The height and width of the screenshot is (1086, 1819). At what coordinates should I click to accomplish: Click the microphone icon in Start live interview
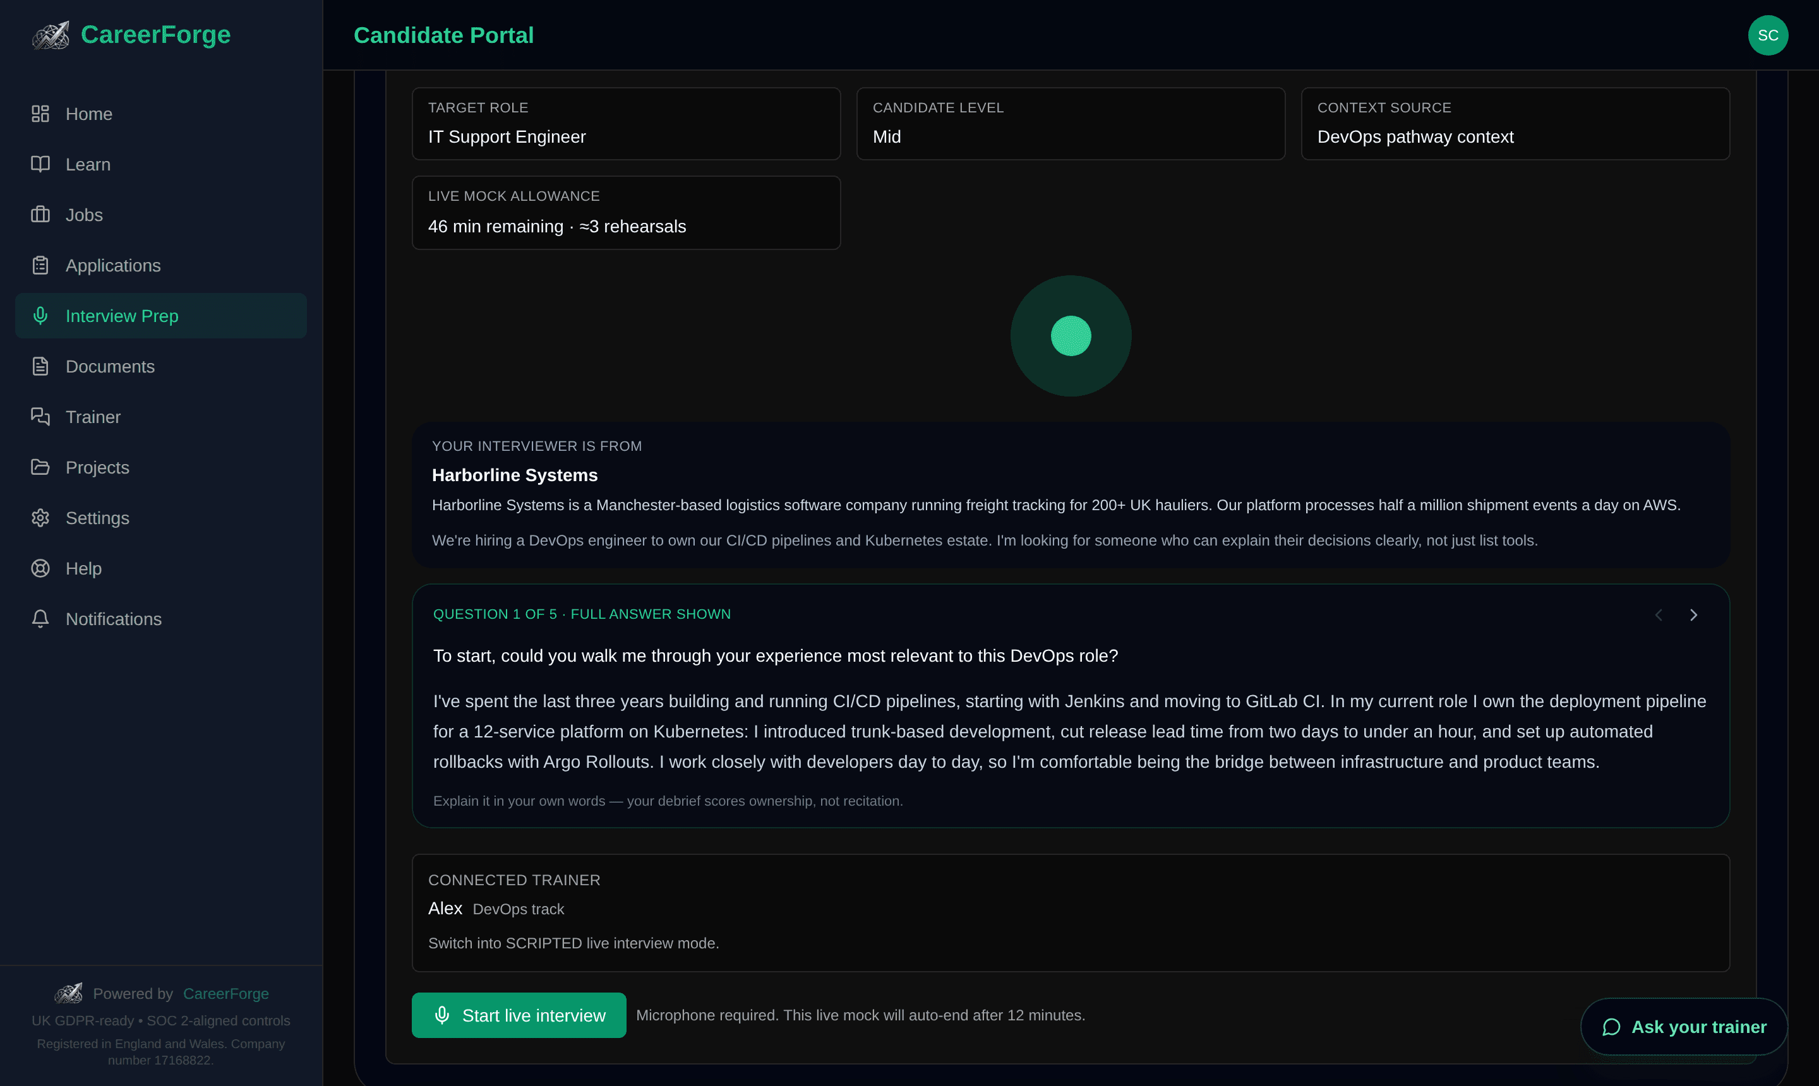(442, 1015)
